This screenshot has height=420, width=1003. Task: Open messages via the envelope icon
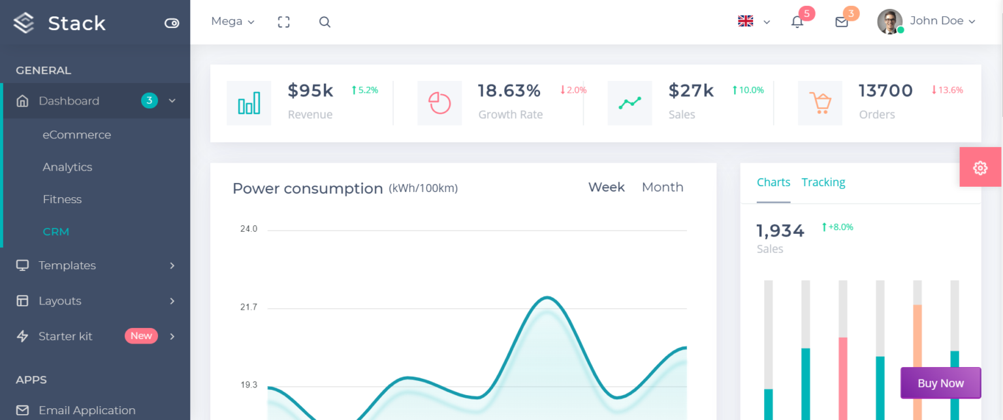click(x=841, y=22)
